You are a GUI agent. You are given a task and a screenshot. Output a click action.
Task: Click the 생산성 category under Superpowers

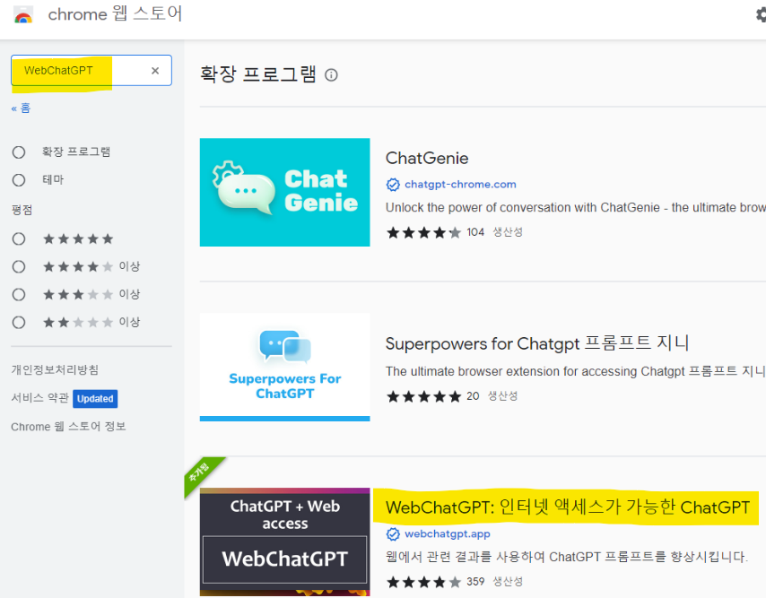[x=502, y=396]
